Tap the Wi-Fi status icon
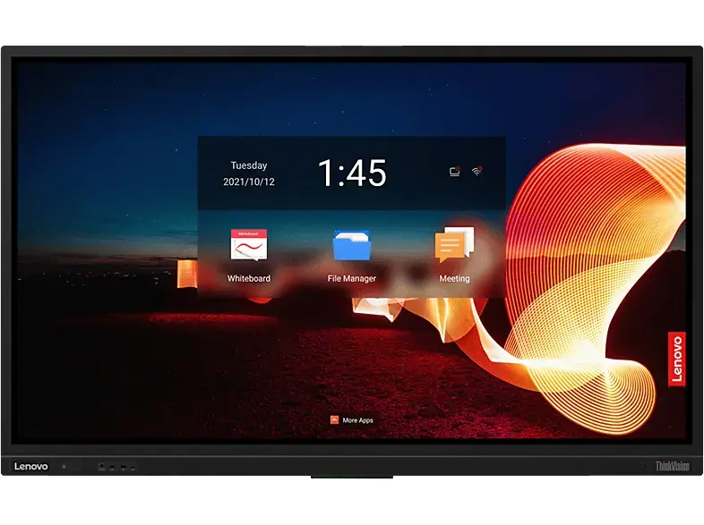704x525 pixels. (476, 172)
